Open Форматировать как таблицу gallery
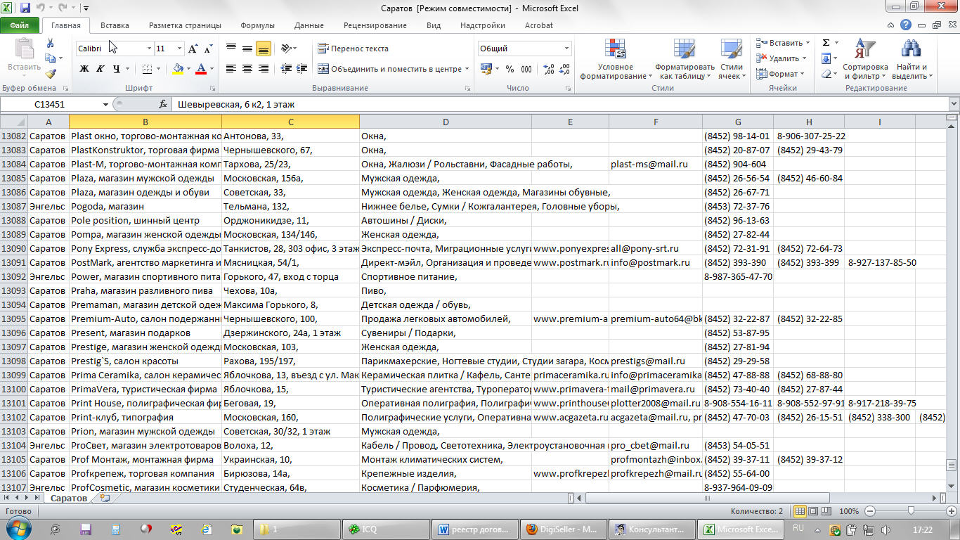The width and height of the screenshot is (960, 540). point(685,59)
